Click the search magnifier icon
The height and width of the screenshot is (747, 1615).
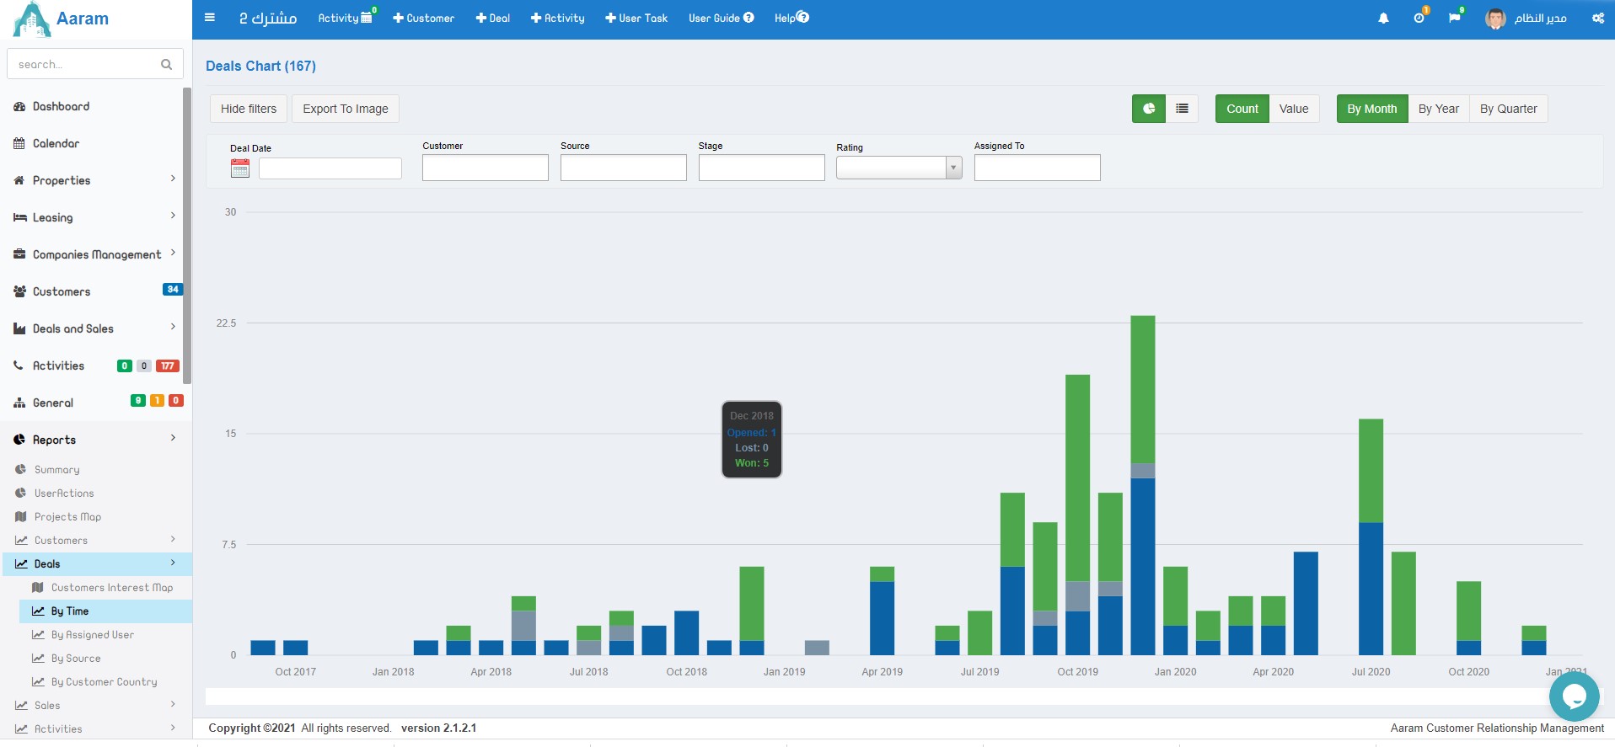pos(166,64)
